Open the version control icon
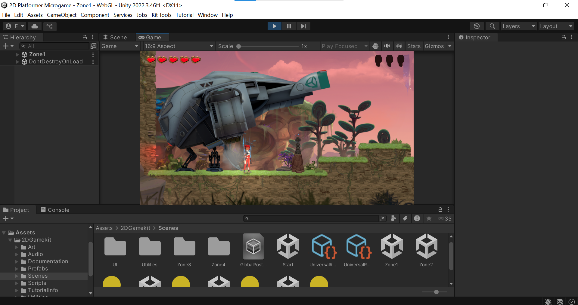Screen dimensions: 578x305 (50, 26)
